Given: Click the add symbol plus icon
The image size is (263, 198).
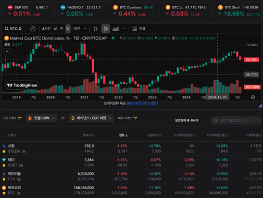Looking at the screenshot, I should pyautogui.click(x=33, y=29).
